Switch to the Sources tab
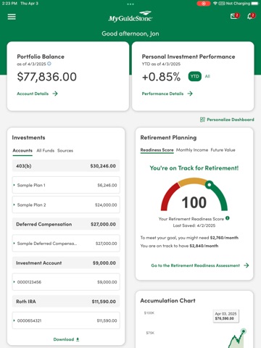 click(x=65, y=151)
